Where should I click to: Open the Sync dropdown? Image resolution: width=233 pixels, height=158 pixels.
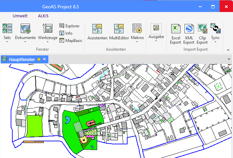point(215,32)
